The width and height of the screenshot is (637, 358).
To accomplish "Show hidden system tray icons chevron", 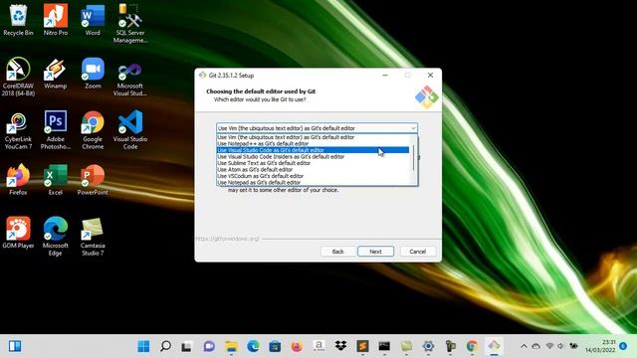I will (x=525, y=346).
